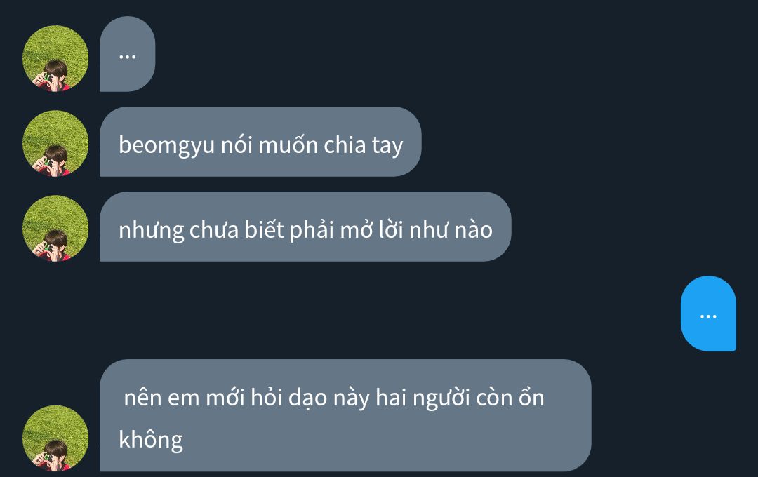Select the blue outgoing ellipsis bubble
758x477 pixels.
708,313
